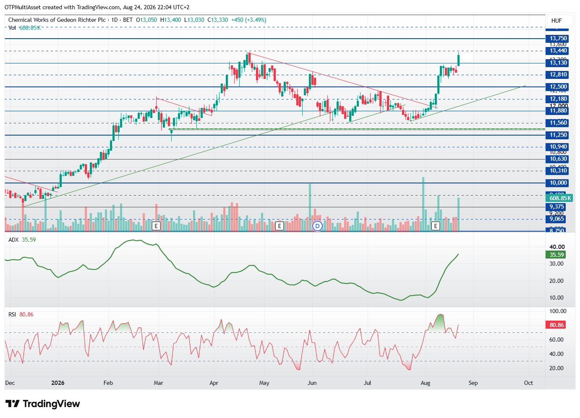This screenshot has width=580, height=418.
Task: Click the 13,440 price level label
Action: coord(558,51)
